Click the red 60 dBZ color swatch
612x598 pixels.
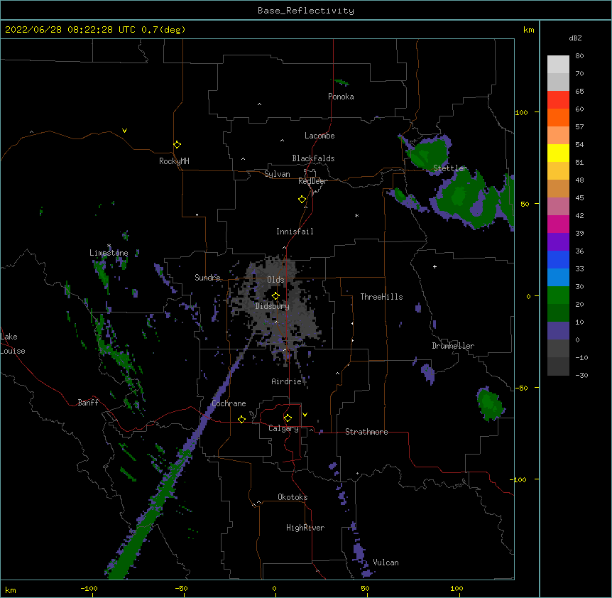point(558,100)
